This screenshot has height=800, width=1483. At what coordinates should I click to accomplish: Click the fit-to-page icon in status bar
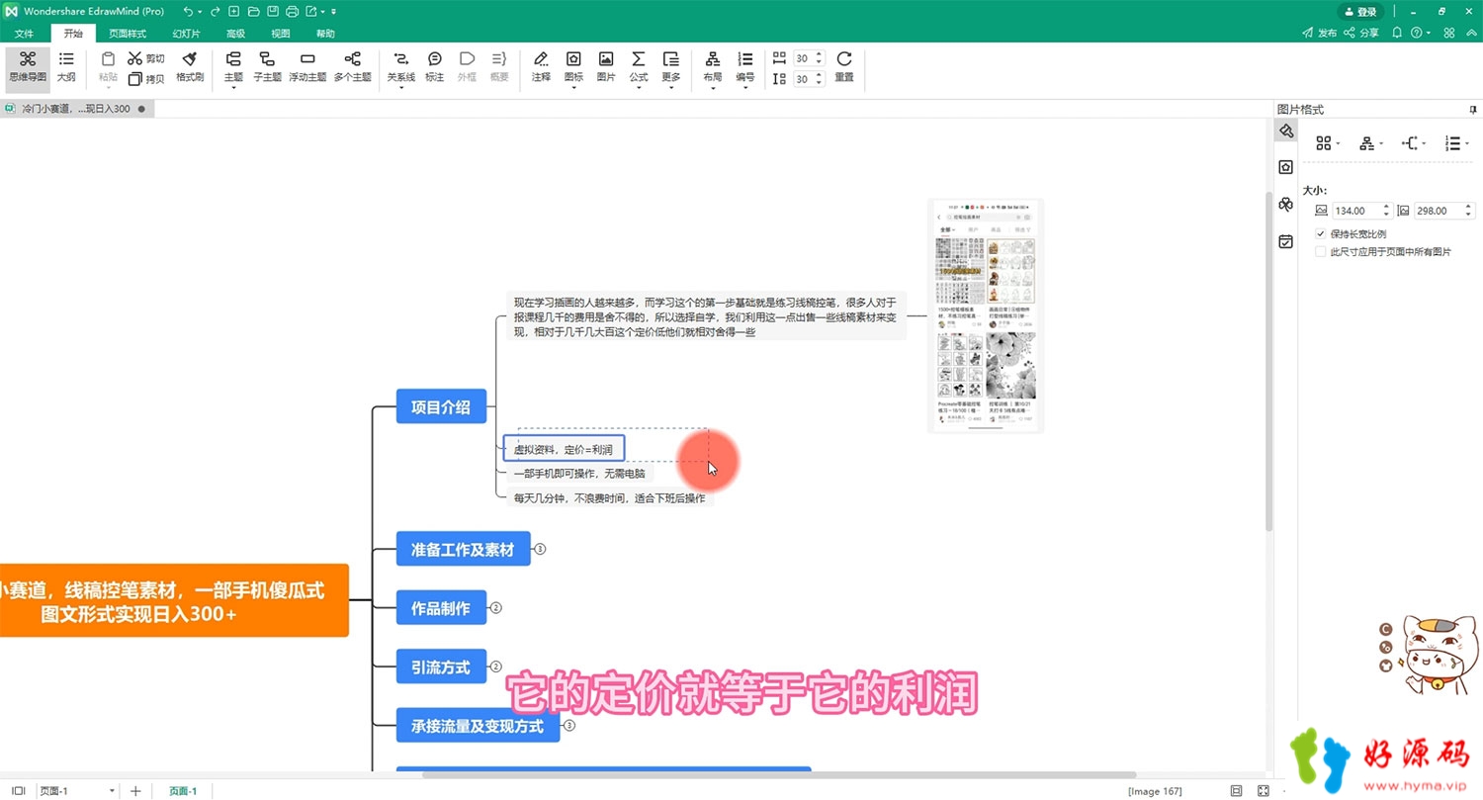1236,791
